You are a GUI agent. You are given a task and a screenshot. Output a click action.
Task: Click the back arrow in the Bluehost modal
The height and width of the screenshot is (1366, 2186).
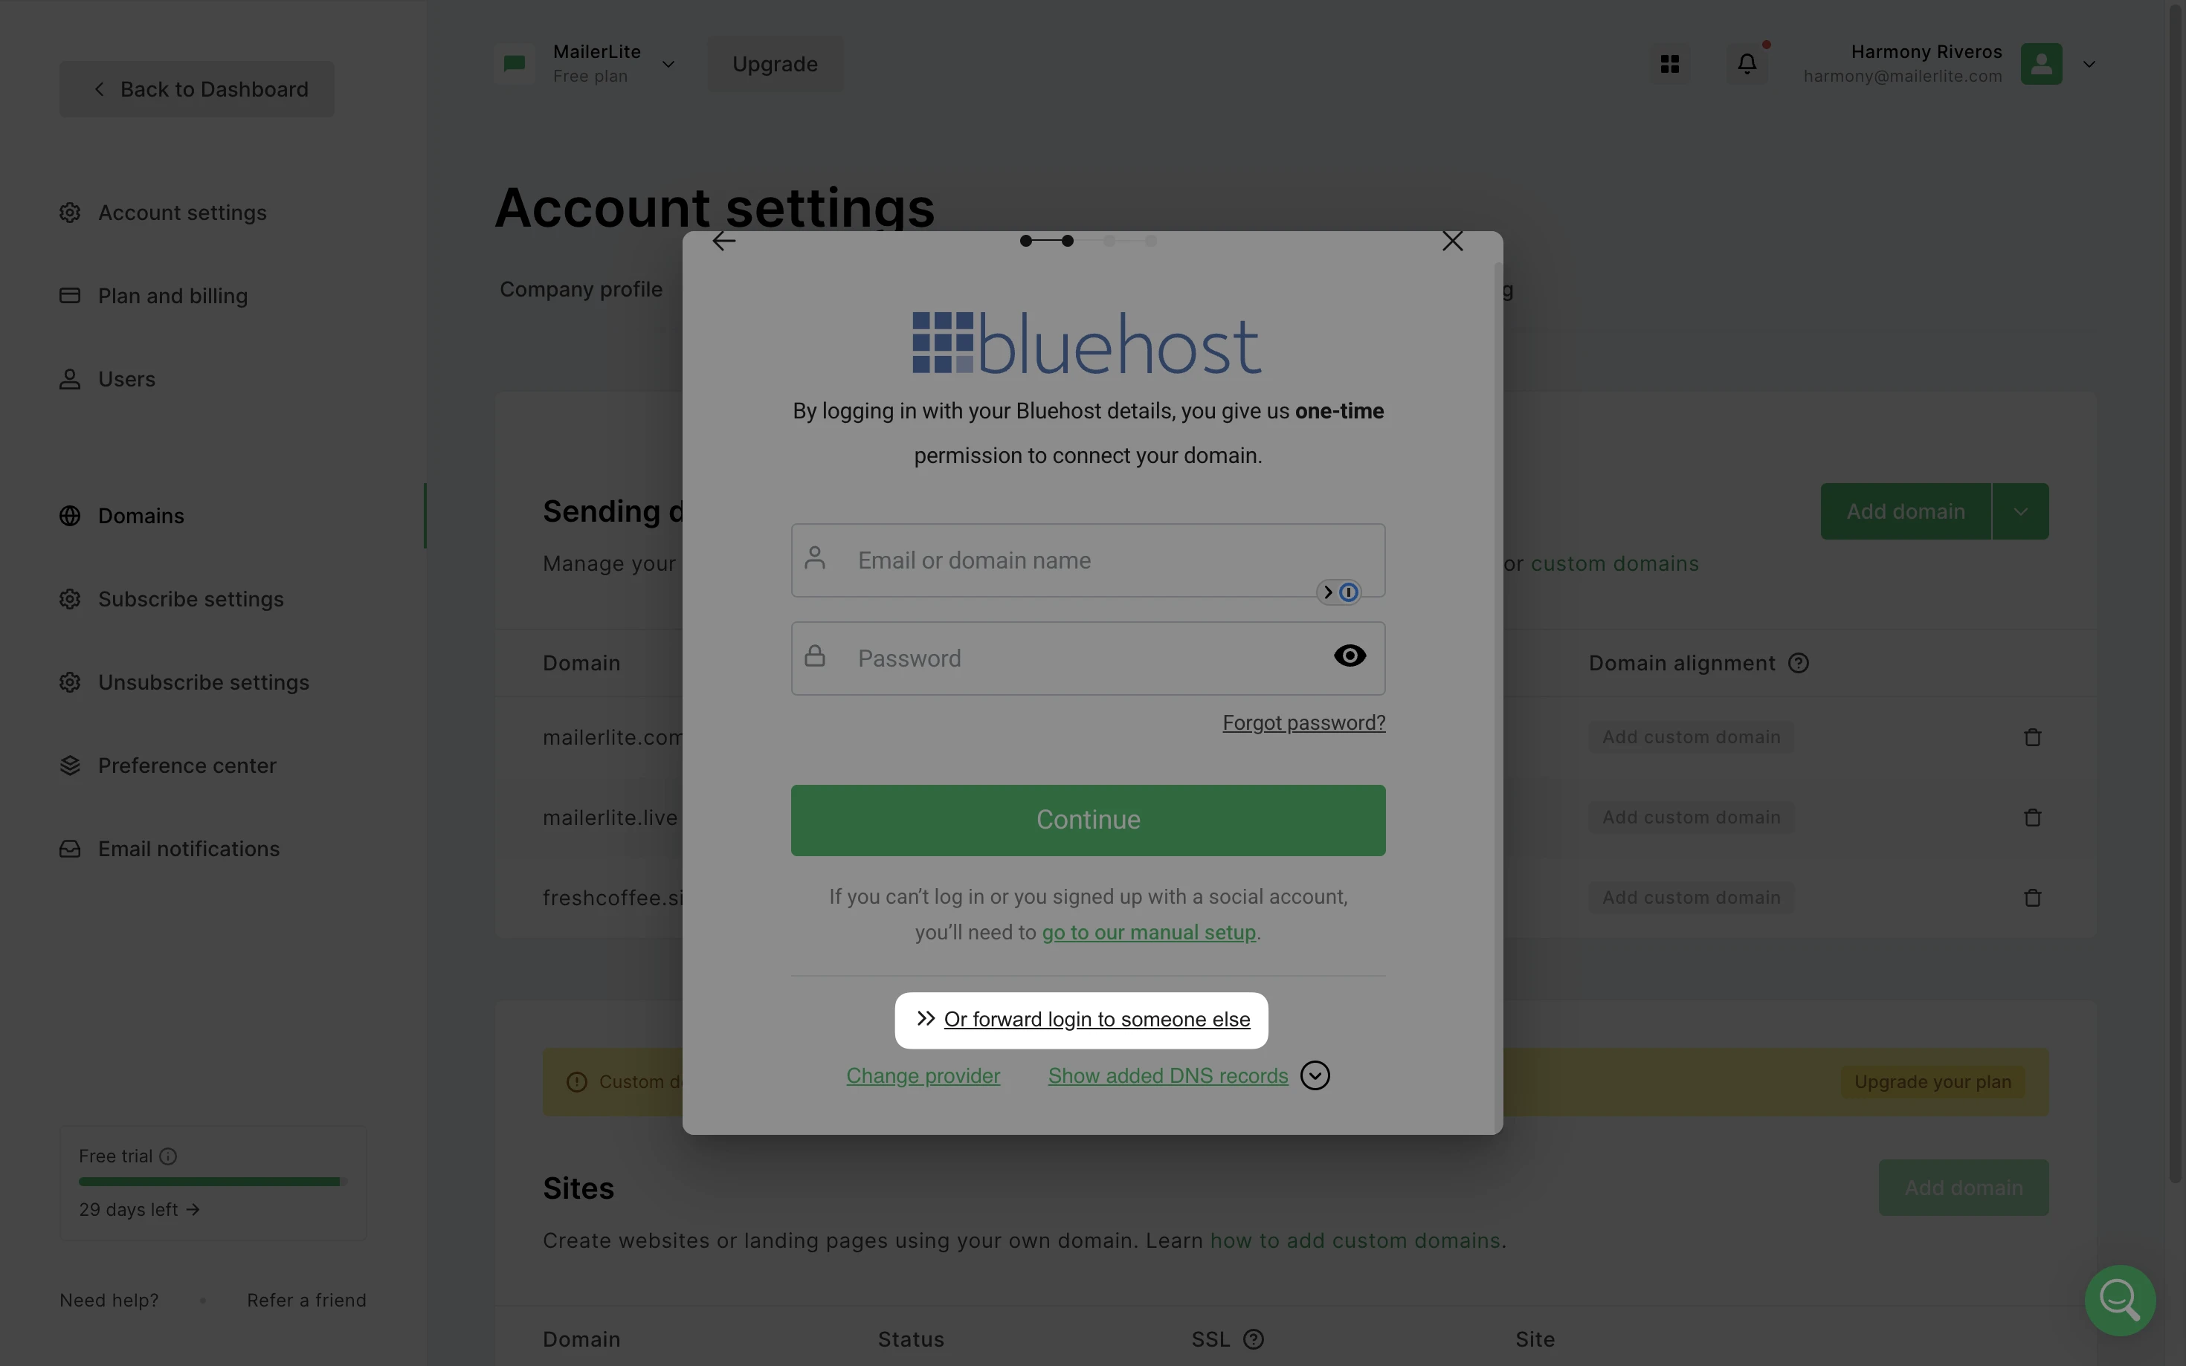pos(724,242)
